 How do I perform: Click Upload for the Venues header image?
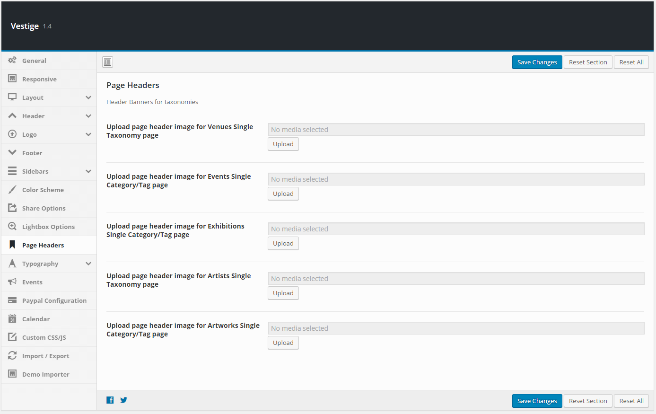click(283, 144)
